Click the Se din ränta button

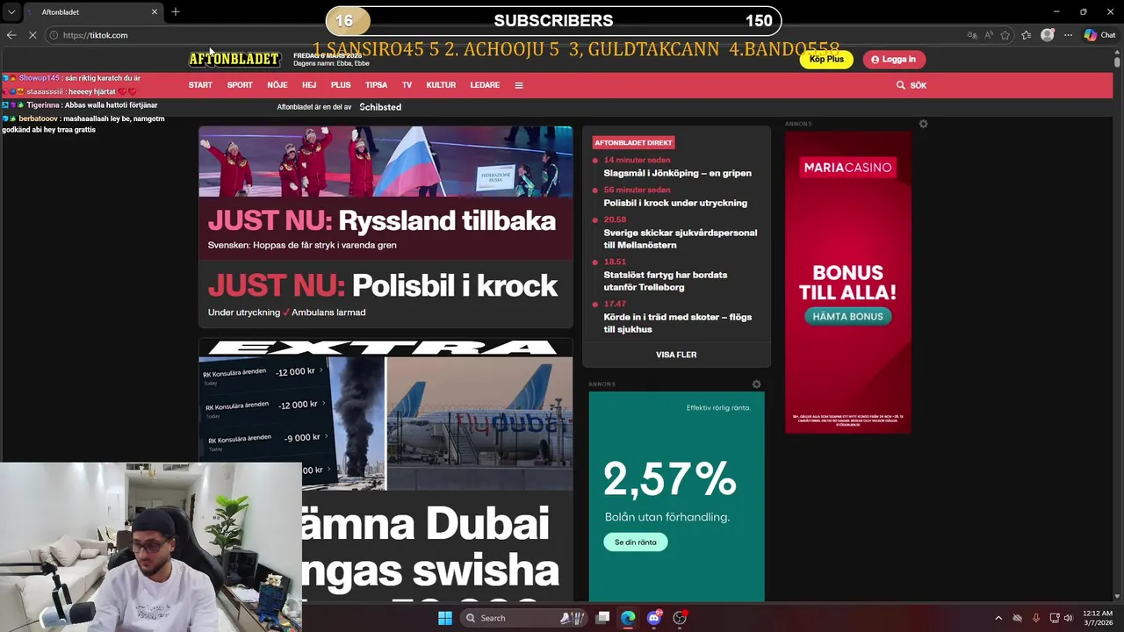point(635,542)
